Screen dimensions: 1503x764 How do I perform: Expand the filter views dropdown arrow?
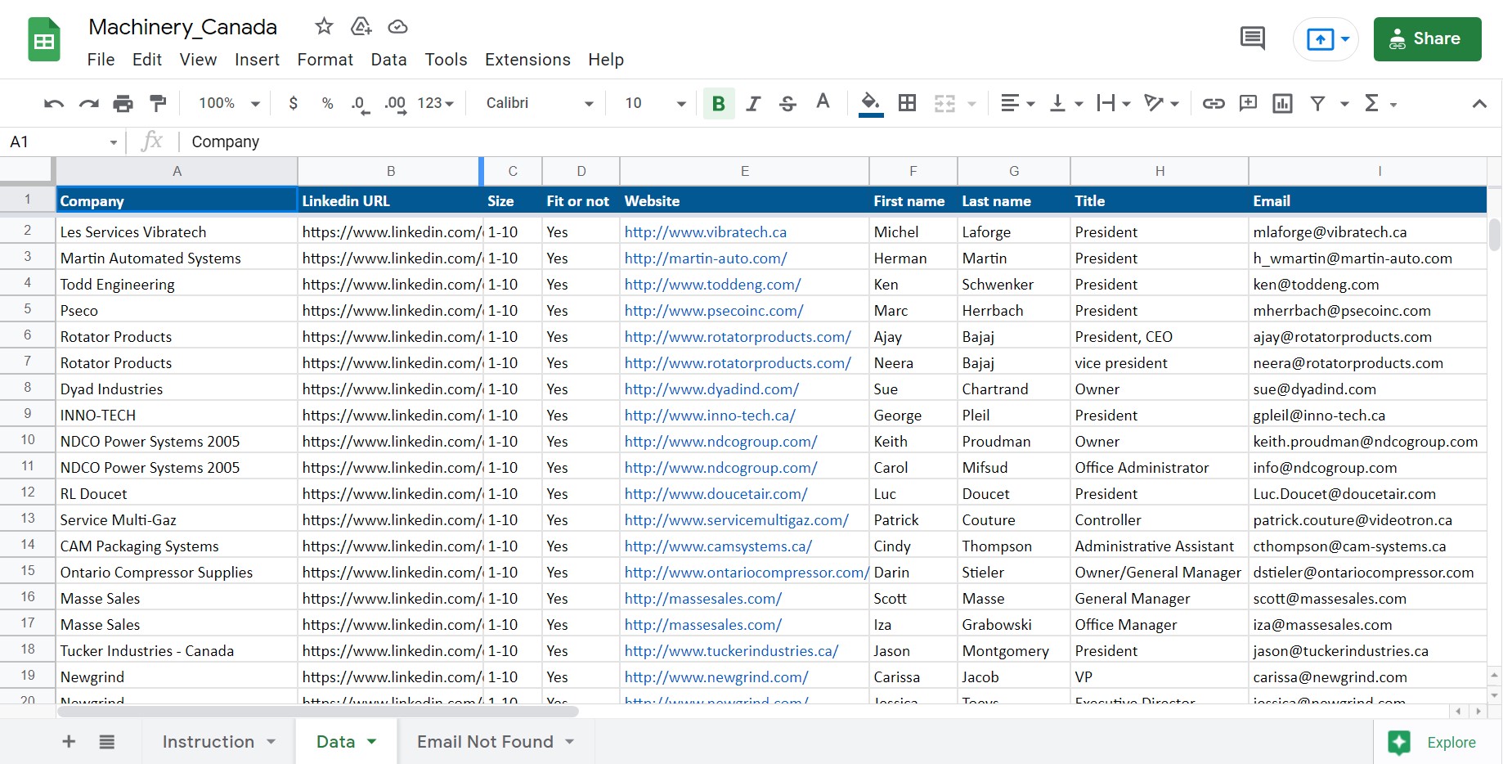[1344, 104]
